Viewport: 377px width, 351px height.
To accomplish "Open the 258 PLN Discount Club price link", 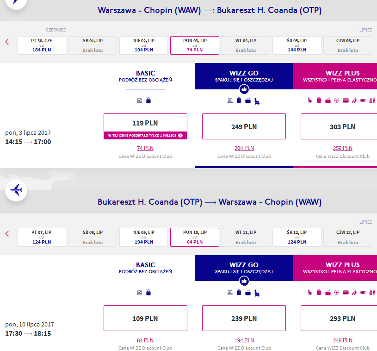I will click(343, 148).
